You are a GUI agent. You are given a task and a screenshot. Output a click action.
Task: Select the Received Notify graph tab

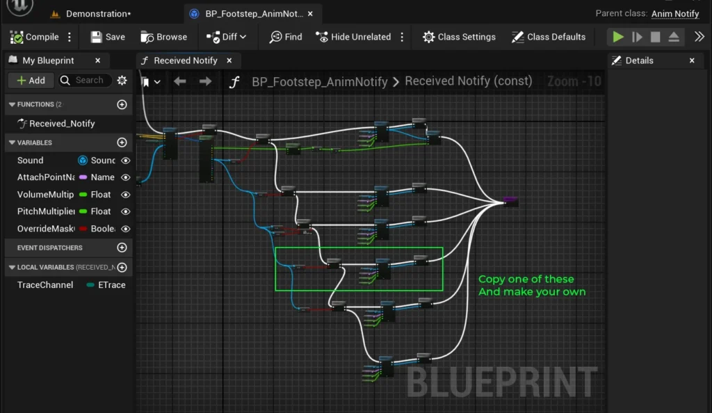point(185,60)
